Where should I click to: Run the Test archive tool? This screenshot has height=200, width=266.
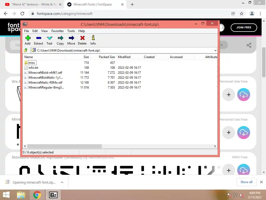pyautogui.click(x=49, y=40)
